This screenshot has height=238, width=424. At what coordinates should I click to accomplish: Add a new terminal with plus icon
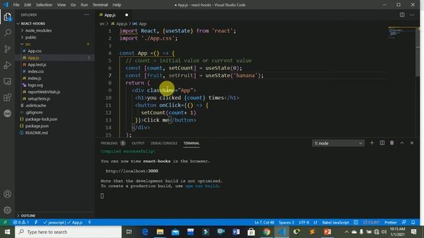coord(372,143)
